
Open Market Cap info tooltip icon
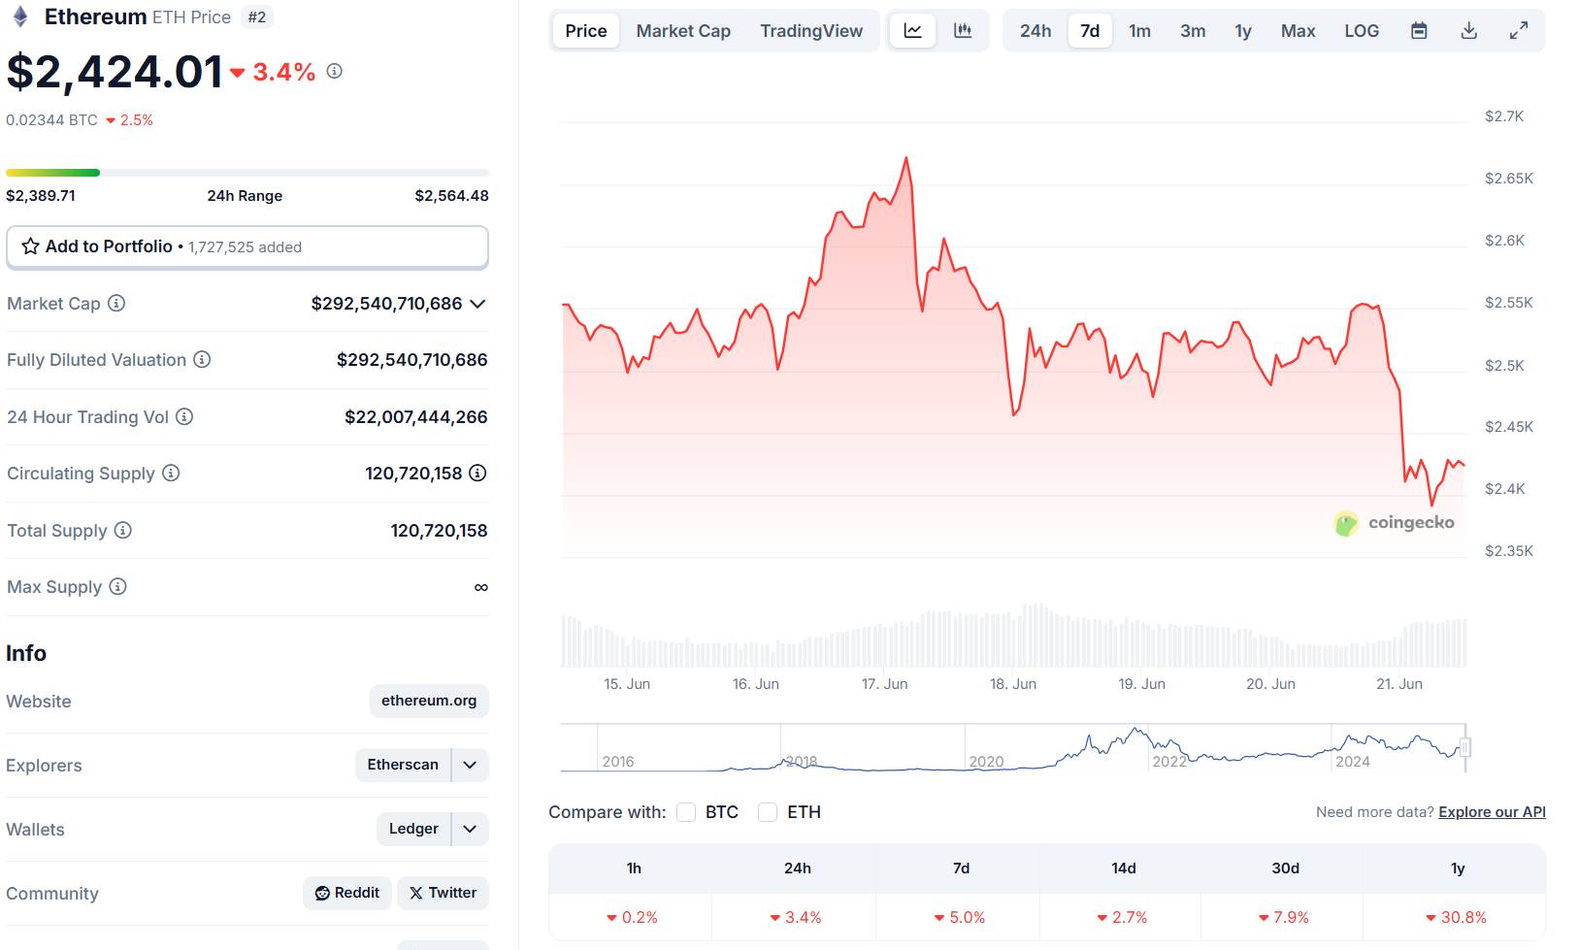[116, 303]
